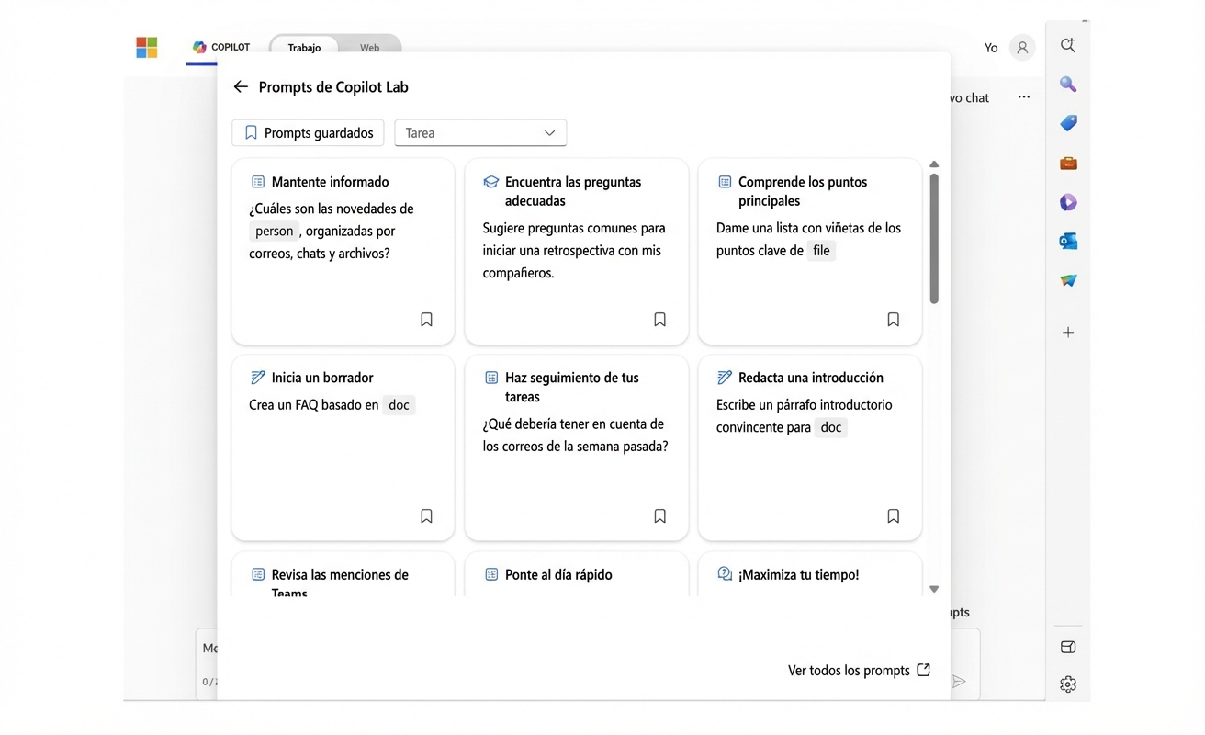Open the Microsoft 365 briefcase sidebar icon
Screen dimensions: 1205x735
(x=1068, y=163)
